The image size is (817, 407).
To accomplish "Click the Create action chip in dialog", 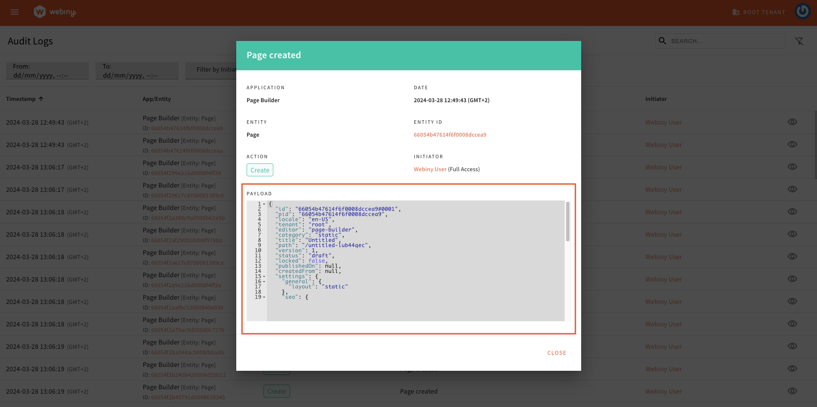I will (260, 170).
